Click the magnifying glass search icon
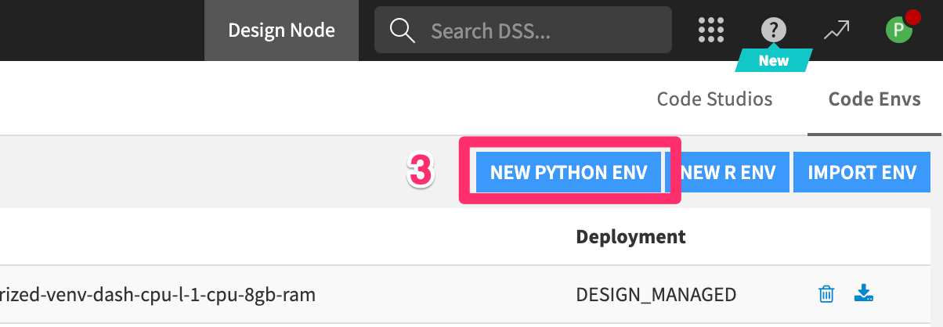This screenshot has width=943, height=327. [x=402, y=31]
